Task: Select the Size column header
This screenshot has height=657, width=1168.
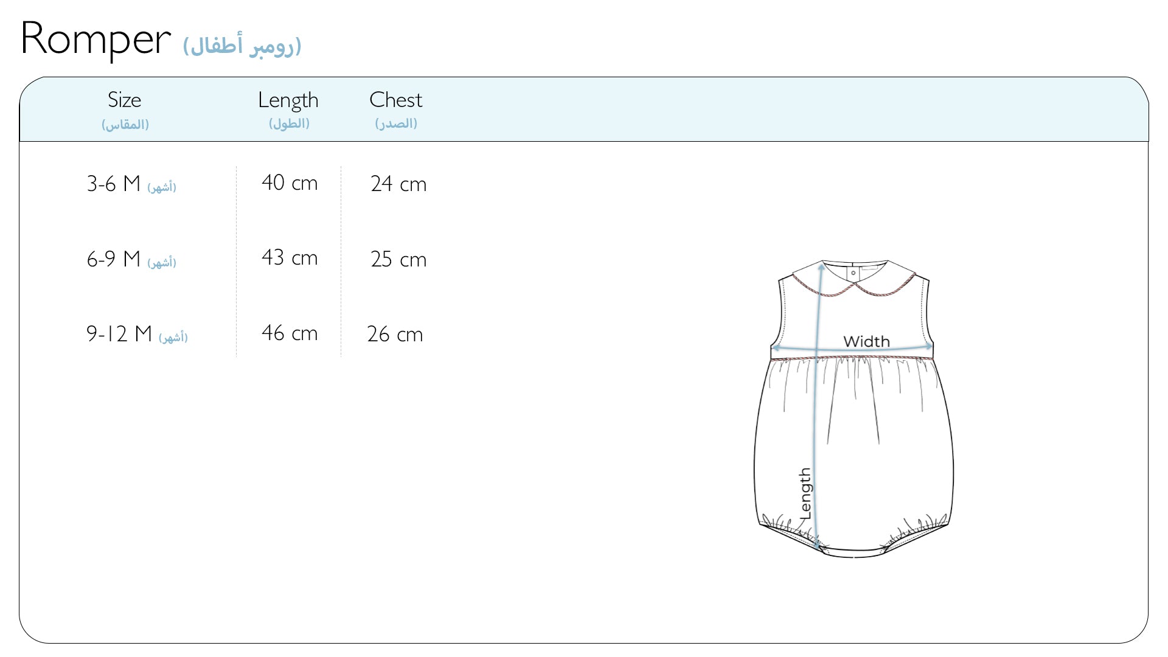Action: coord(124,100)
